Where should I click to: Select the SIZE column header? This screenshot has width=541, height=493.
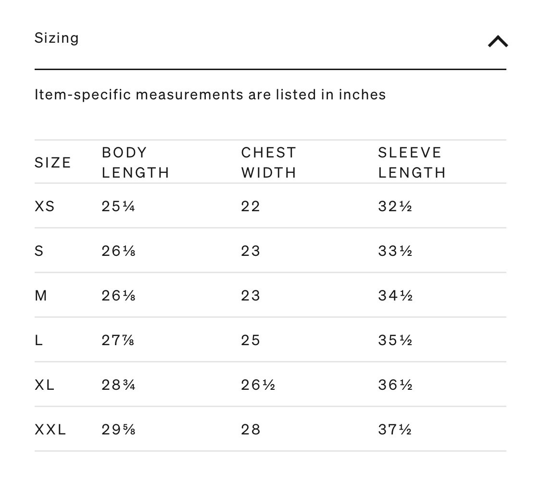53,163
